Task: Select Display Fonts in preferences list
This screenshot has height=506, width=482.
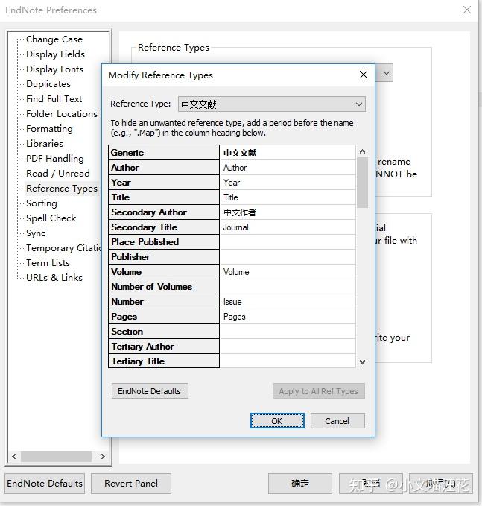Action: point(54,69)
